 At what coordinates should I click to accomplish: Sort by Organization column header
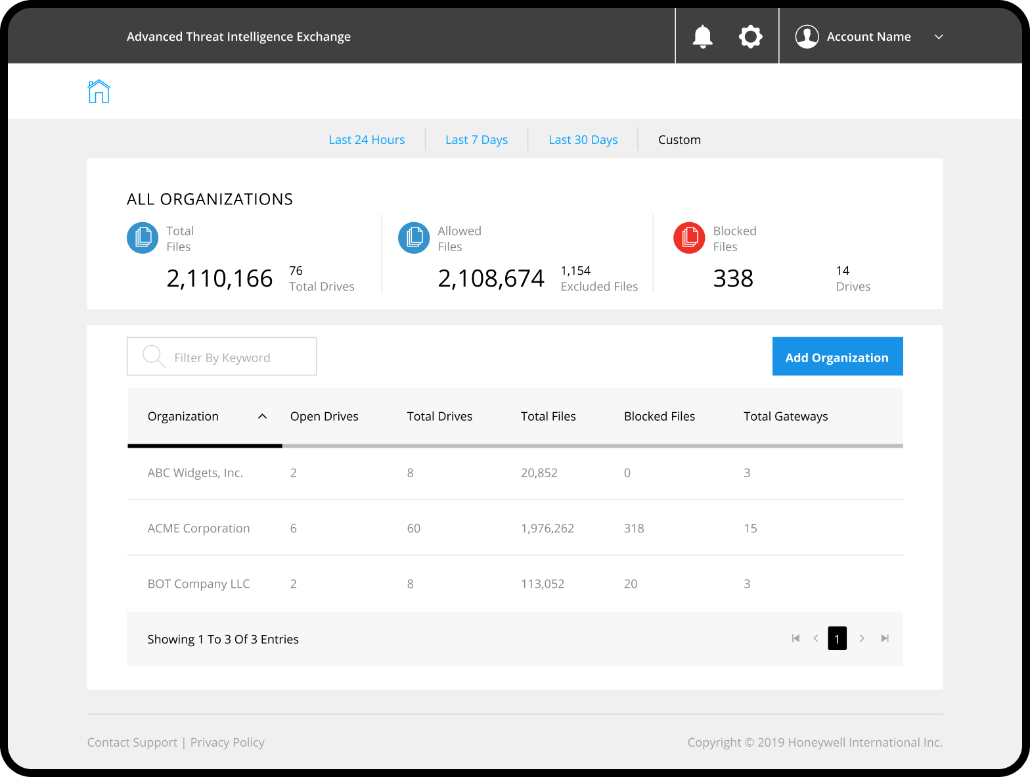click(183, 416)
